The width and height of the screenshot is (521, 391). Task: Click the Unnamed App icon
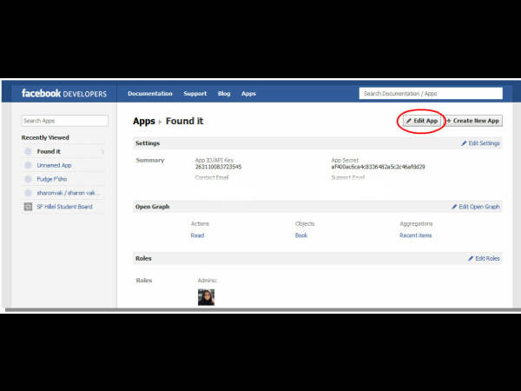coord(29,165)
